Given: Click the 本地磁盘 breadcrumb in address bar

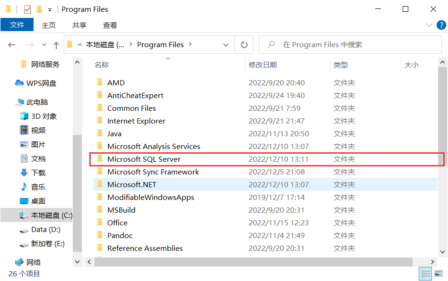Looking at the screenshot, I should [x=105, y=45].
